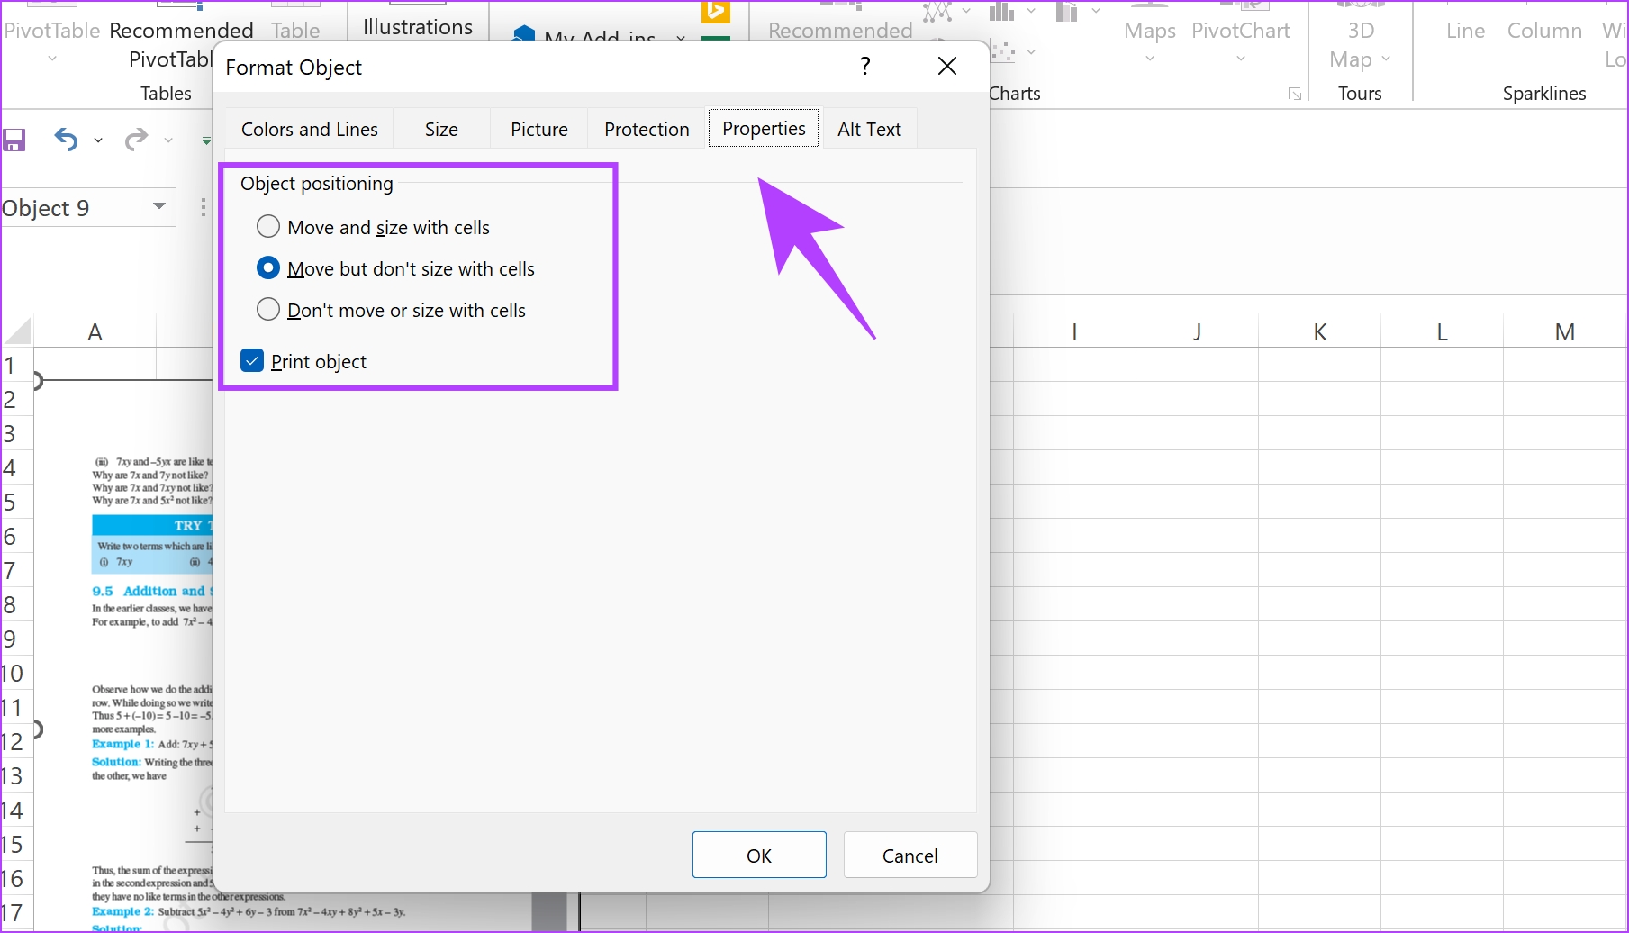Image resolution: width=1629 pixels, height=933 pixels.
Task: Click the Redo arrow icon
Action: tap(136, 140)
